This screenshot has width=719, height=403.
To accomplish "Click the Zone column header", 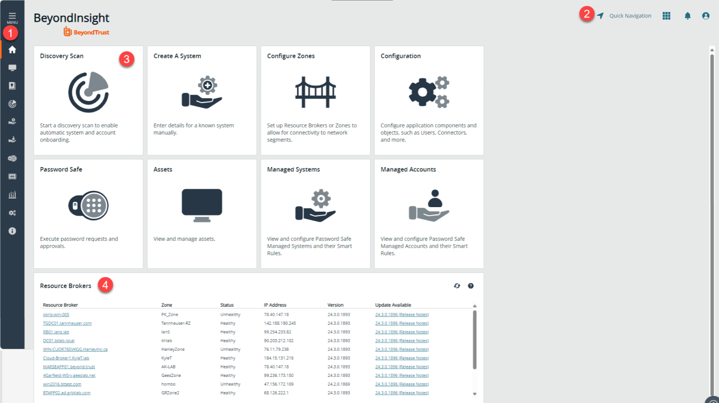I will pos(166,305).
